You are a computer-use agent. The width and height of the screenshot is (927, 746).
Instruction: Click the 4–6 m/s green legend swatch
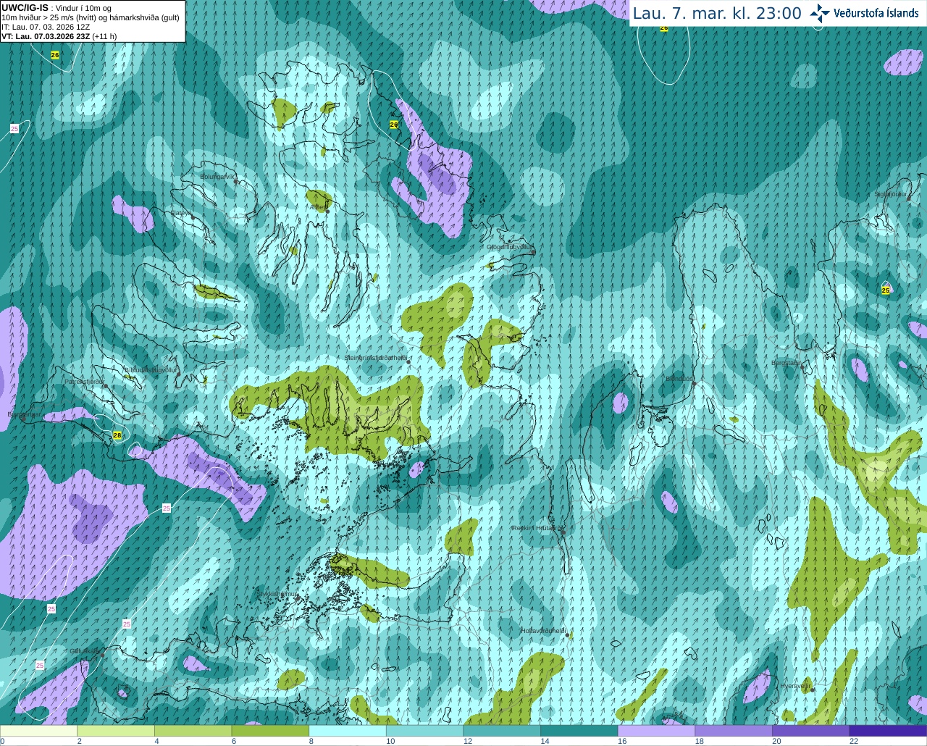tap(193, 731)
